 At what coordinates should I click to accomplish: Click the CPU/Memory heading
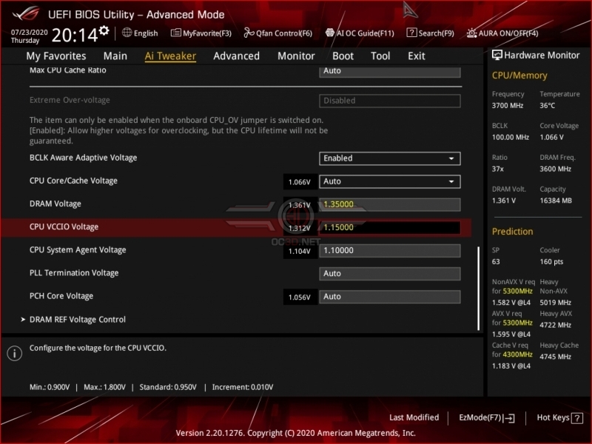click(x=519, y=75)
